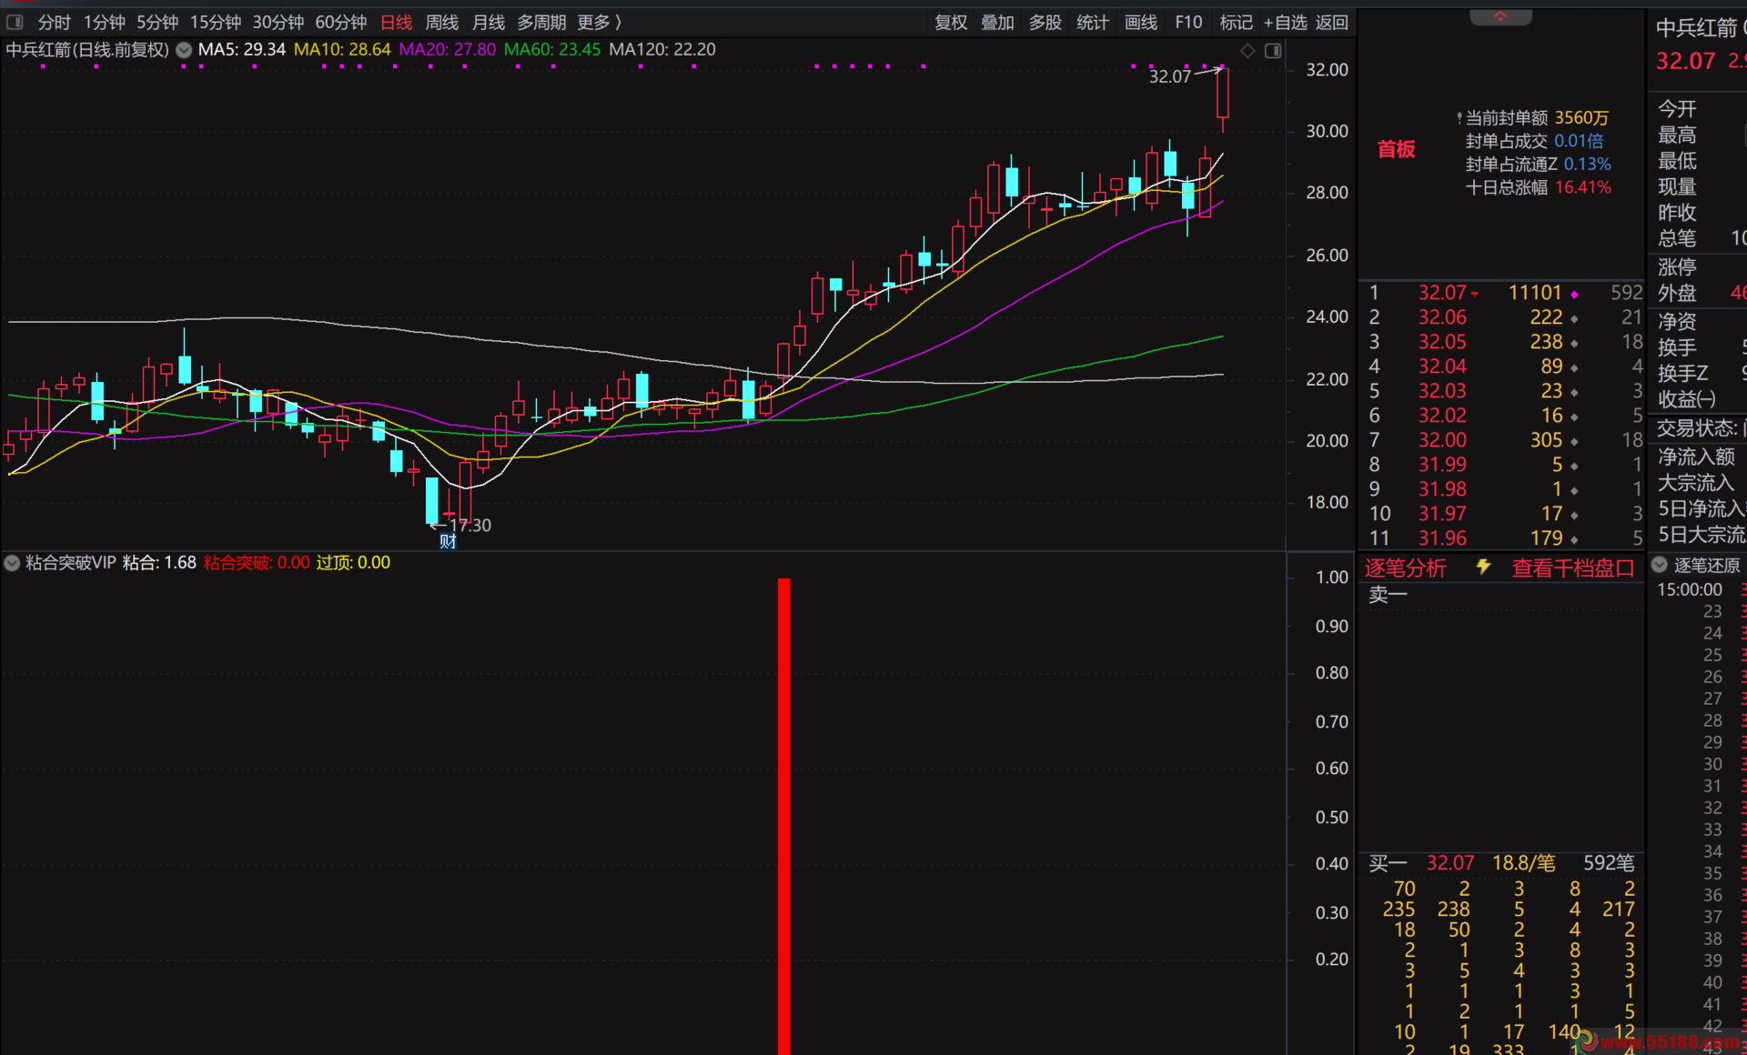Screen dimensions: 1747x1055
Task: Expand 更多 period options
Action: [x=599, y=22]
